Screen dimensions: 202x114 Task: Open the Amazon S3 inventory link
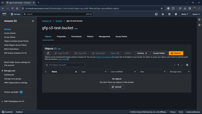tap(104, 57)
